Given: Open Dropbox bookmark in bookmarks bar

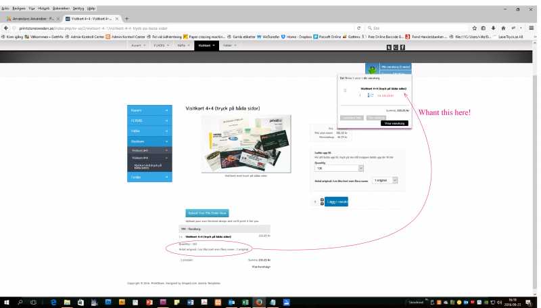Looking at the screenshot, I should click(297, 37).
